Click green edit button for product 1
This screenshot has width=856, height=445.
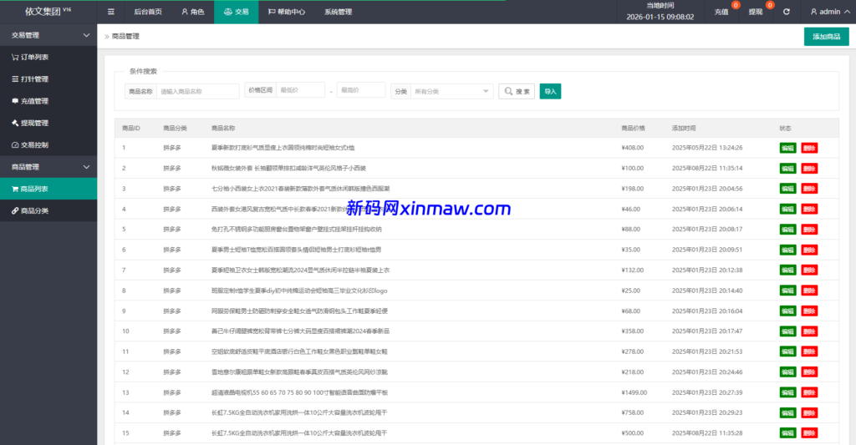click(787, 148)
